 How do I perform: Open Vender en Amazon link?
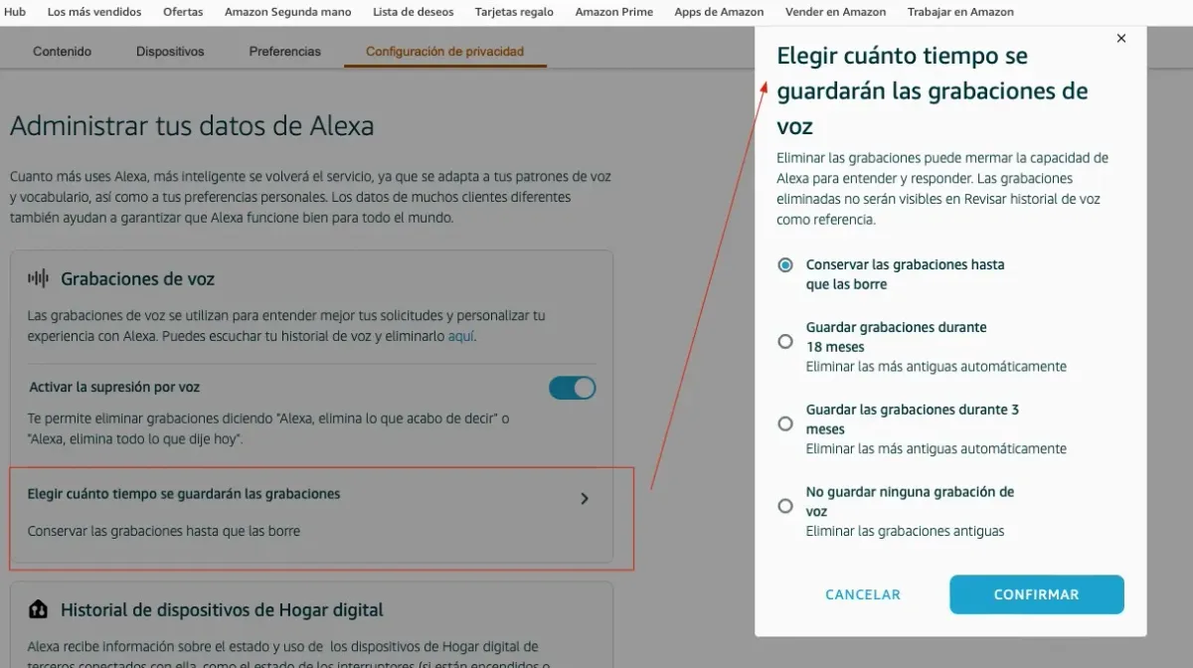[x=836, y=12]
